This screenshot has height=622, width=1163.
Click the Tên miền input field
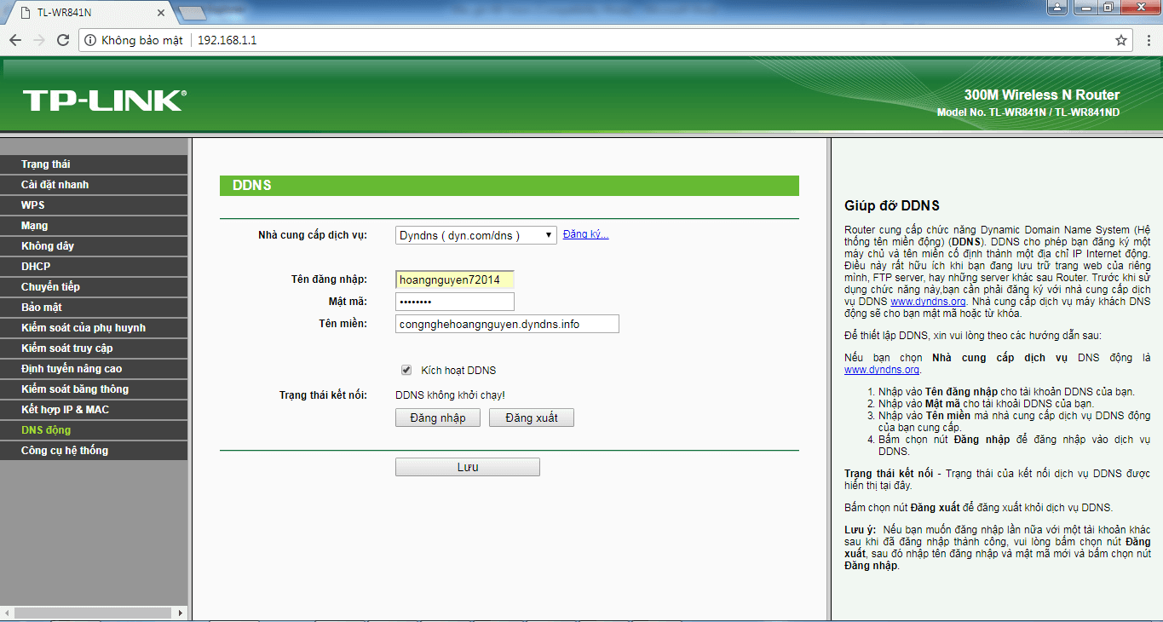pyautogui.click(x=507, y=324)
